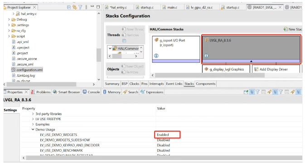Open the Summary configuration tab
Screen dimensions: 305x165
click(112, 84)
